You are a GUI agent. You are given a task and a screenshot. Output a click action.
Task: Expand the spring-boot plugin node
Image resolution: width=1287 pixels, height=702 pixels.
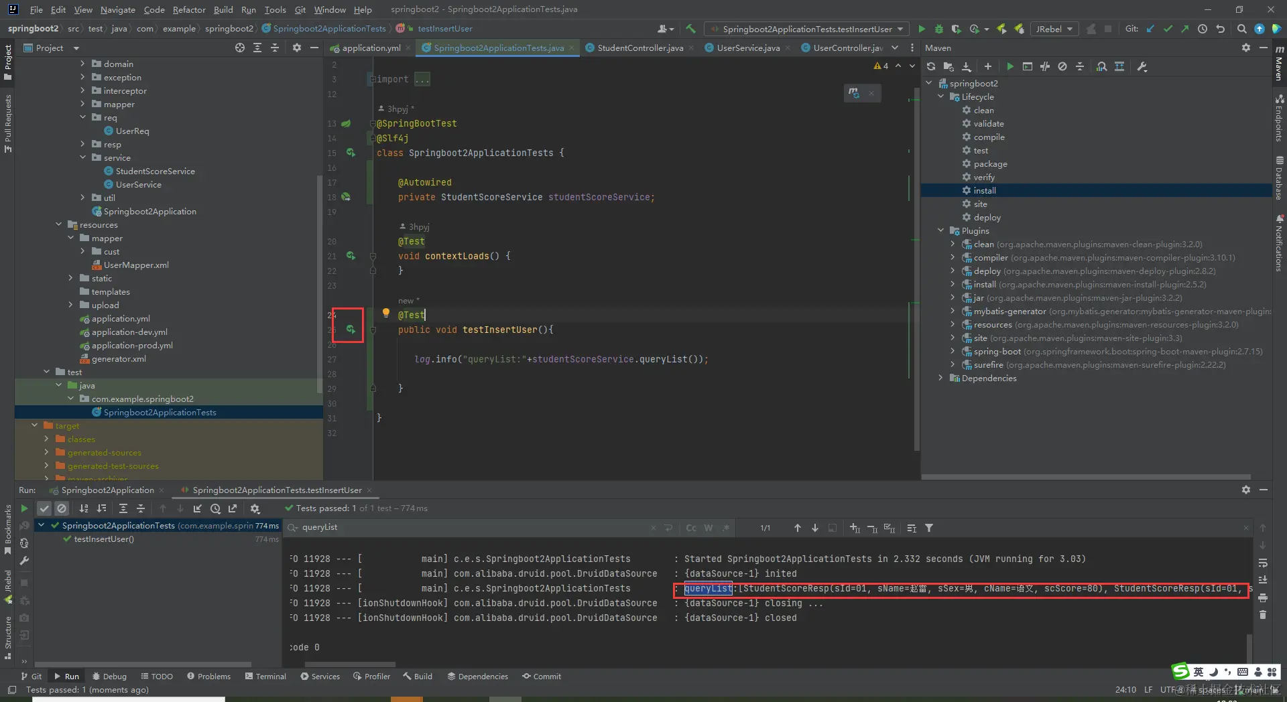click(953, 351)
